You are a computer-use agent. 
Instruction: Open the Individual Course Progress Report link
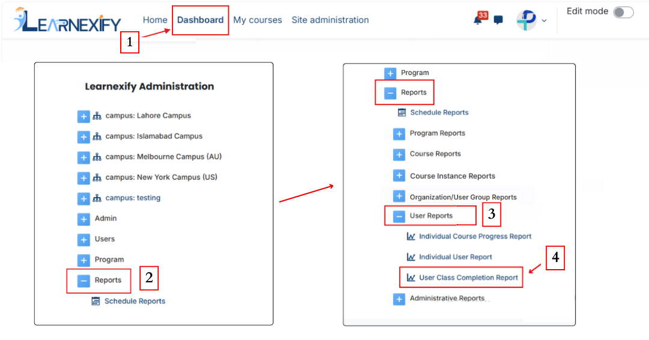475,236
